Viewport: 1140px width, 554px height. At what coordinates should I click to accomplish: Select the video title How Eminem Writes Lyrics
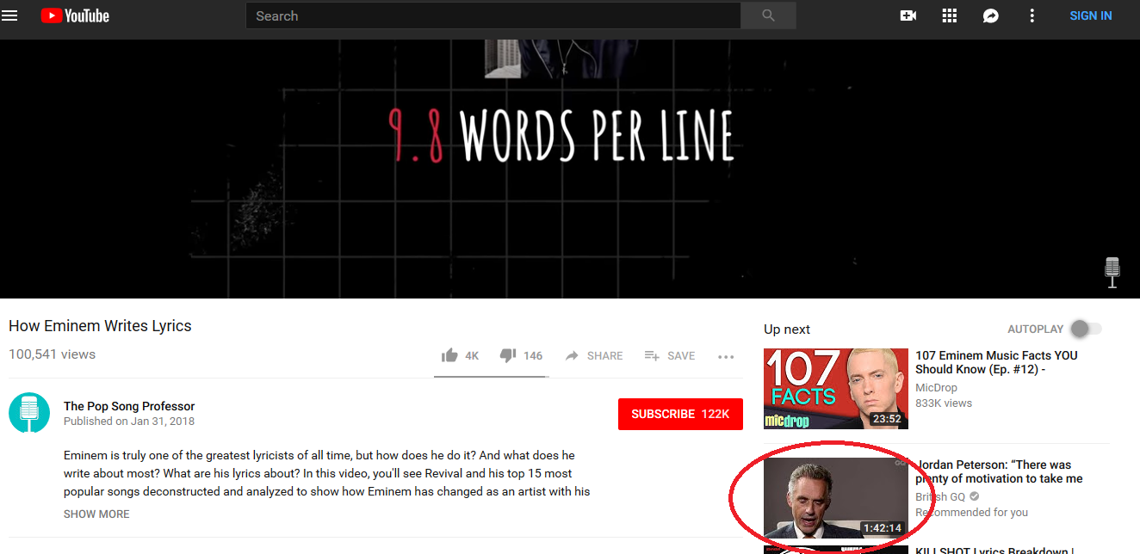100,326
